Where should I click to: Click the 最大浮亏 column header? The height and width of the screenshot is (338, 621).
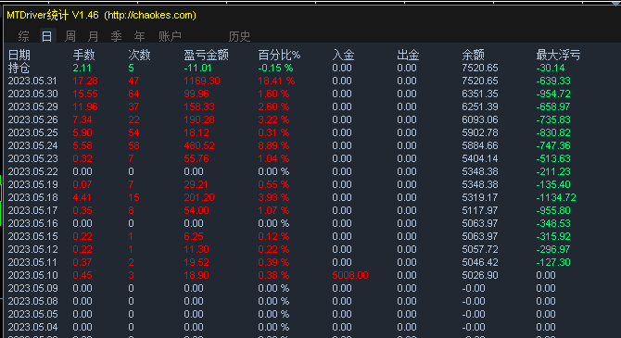pyautogui.click(x=558, y=55)
